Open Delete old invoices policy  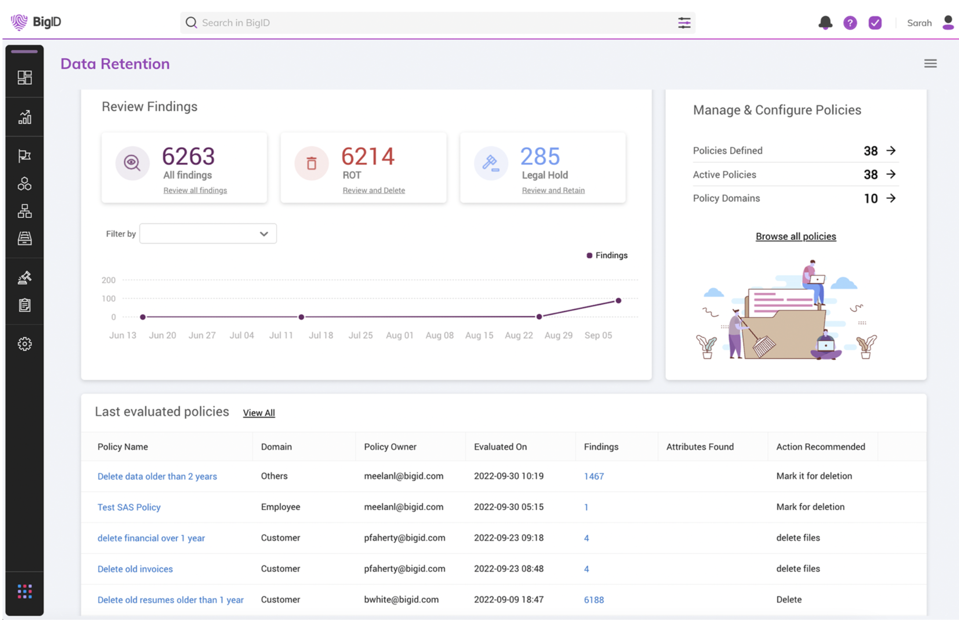click(x=135, y=569)
